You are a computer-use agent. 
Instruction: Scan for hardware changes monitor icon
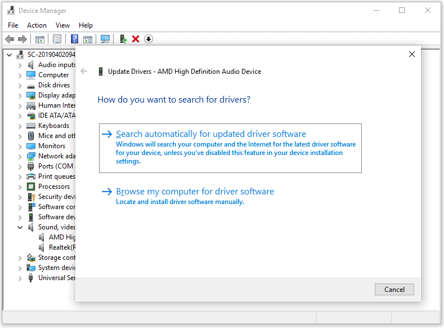point(105,39)
